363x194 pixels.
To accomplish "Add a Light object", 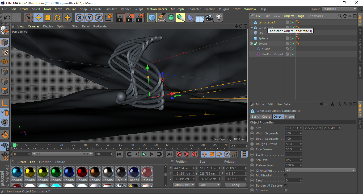I will tap(219, 18).
